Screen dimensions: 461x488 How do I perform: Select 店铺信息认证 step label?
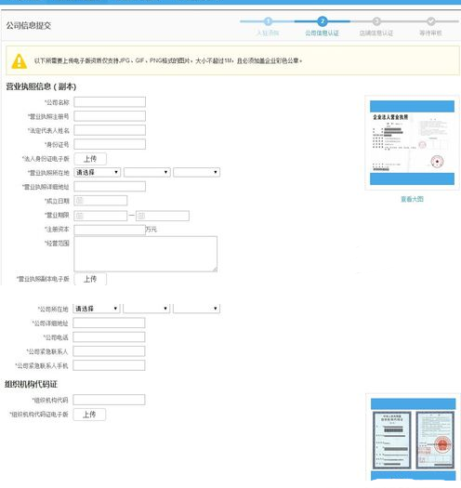click(x=376, y=33)
